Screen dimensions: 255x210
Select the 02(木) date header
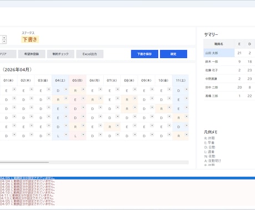click(26, 81)
